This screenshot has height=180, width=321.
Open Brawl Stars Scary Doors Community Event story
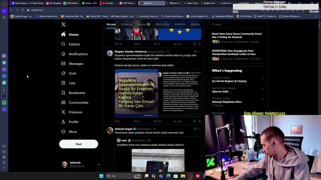(x=237, y=35)
